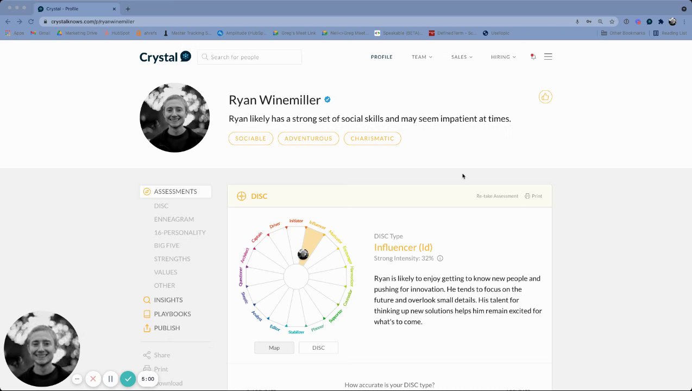Click the avatar marker on DISC wheel

click(x=303, y=254)
